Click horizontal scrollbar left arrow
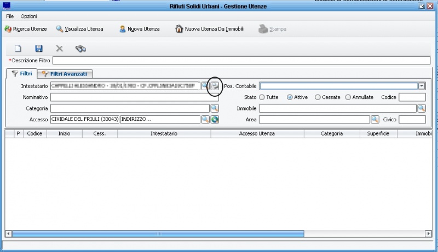 pos(8,233)
